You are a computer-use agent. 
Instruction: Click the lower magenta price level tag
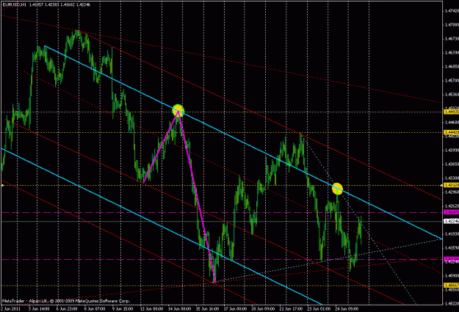click(x=451, y=259)
